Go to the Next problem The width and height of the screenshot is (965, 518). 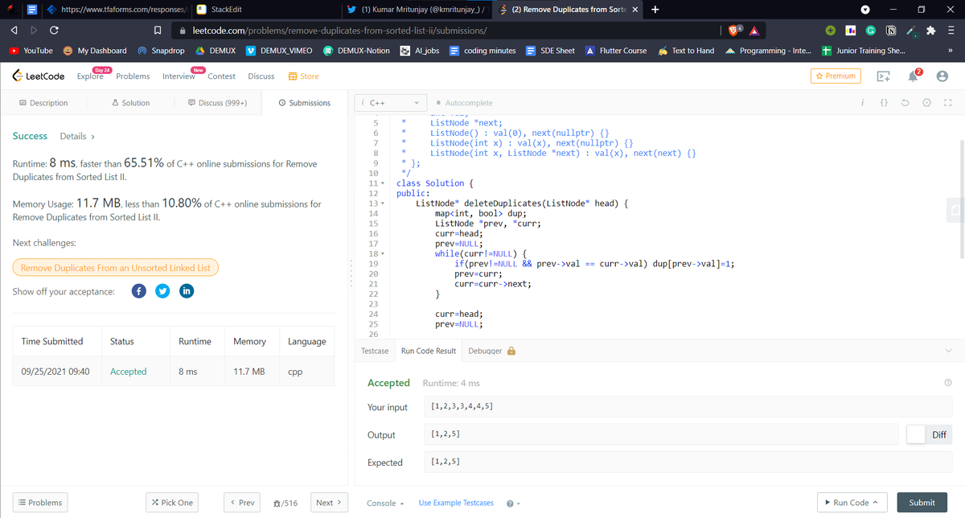click(328, 503)
